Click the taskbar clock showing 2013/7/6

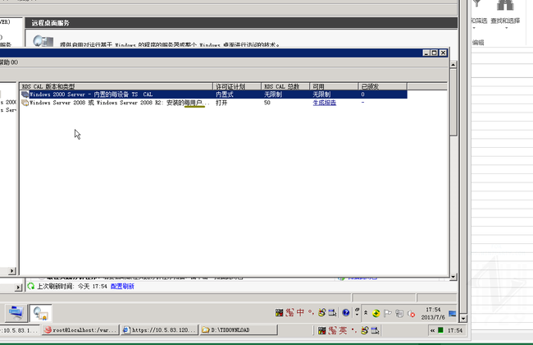click(x=433, y=313)
